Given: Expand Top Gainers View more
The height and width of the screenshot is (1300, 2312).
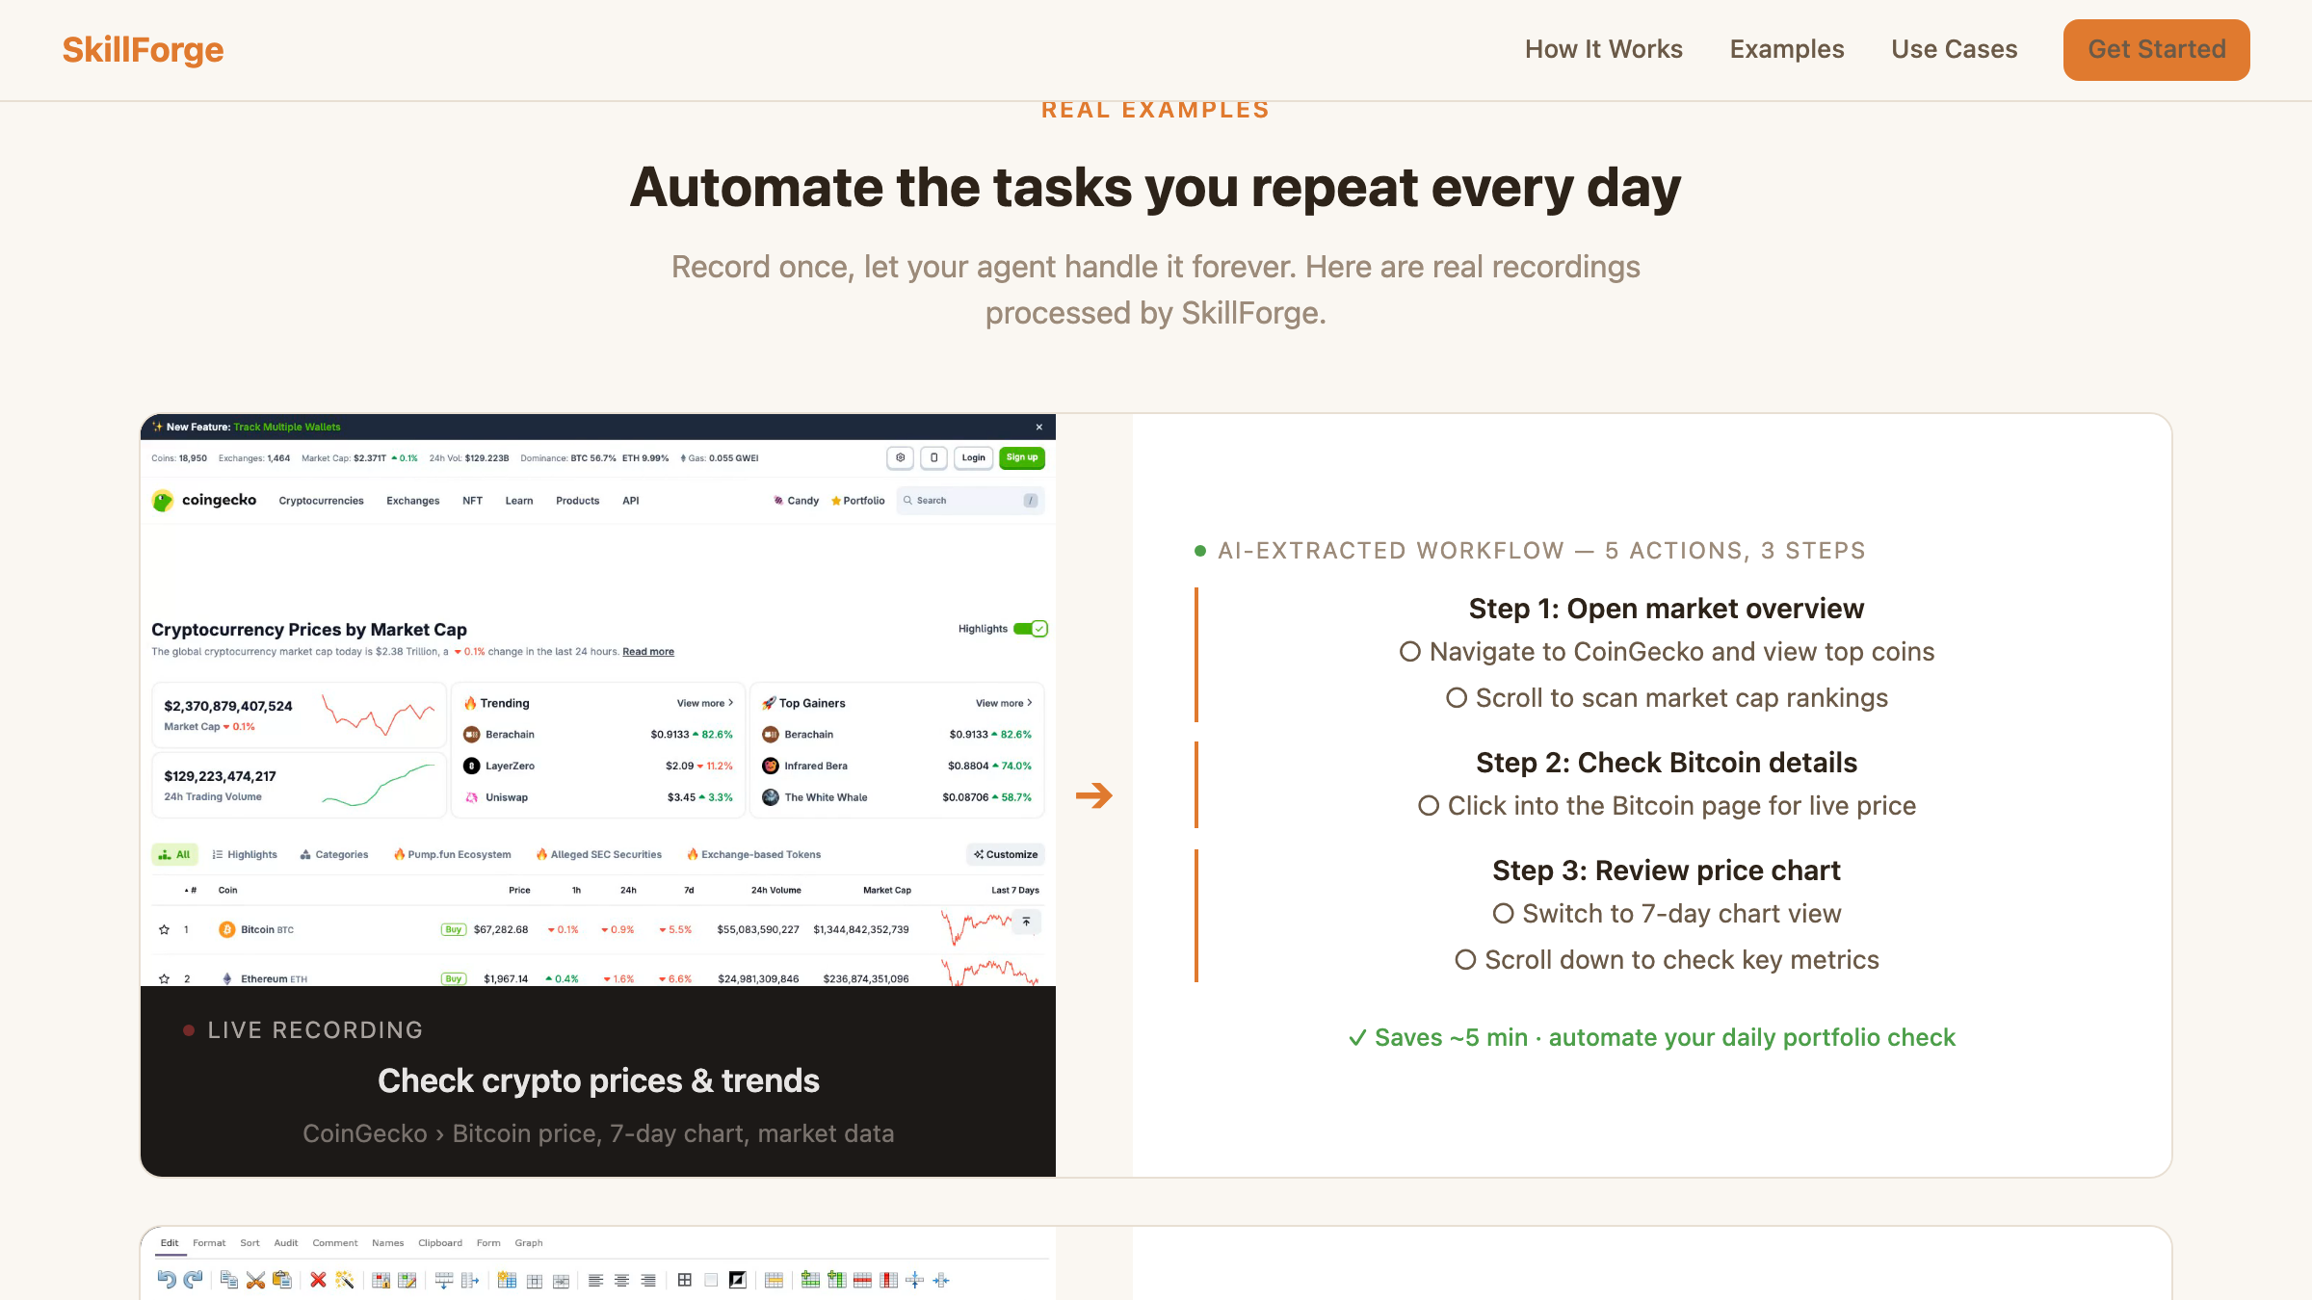Looking at the screenshot, I should [x=1004, y=703].
